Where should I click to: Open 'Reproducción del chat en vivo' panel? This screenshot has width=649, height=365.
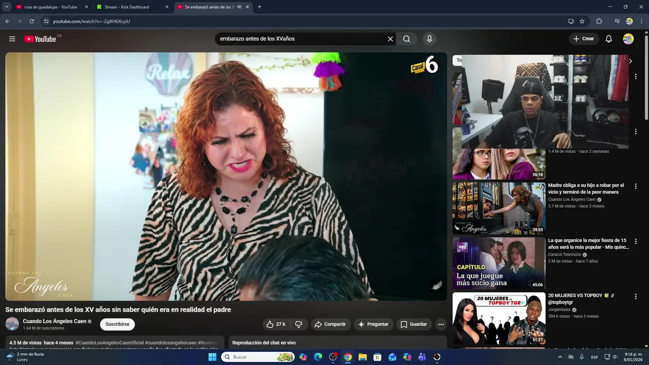click(x=338, y=343)
